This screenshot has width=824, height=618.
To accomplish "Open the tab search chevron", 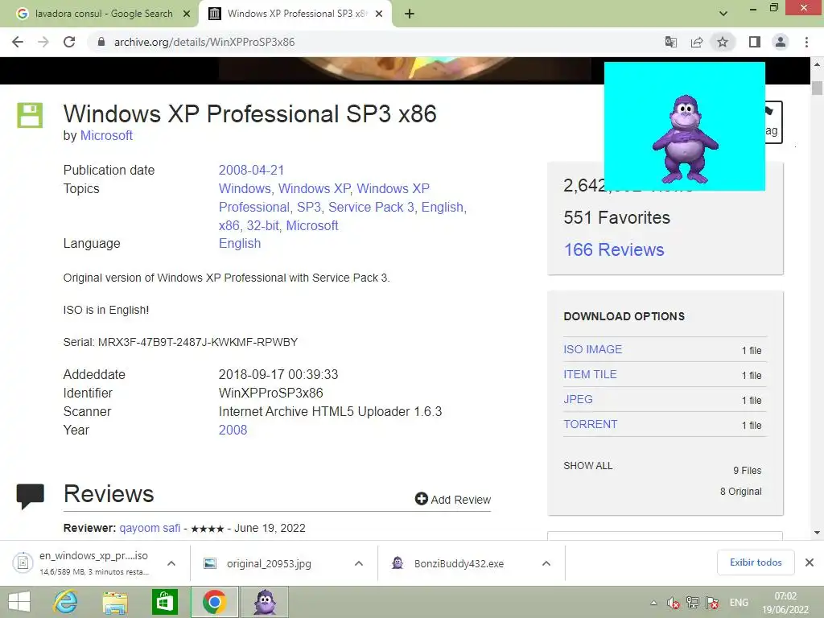I will 723,14.
